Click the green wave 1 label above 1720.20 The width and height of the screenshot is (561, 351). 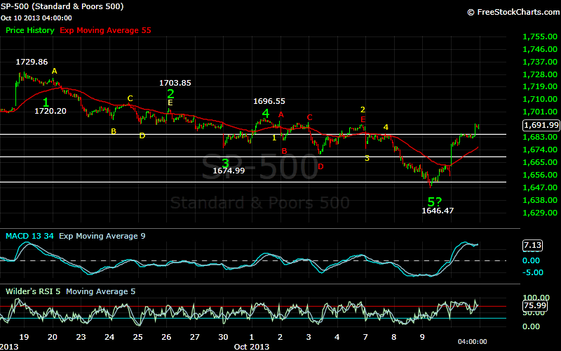[46, 102]
